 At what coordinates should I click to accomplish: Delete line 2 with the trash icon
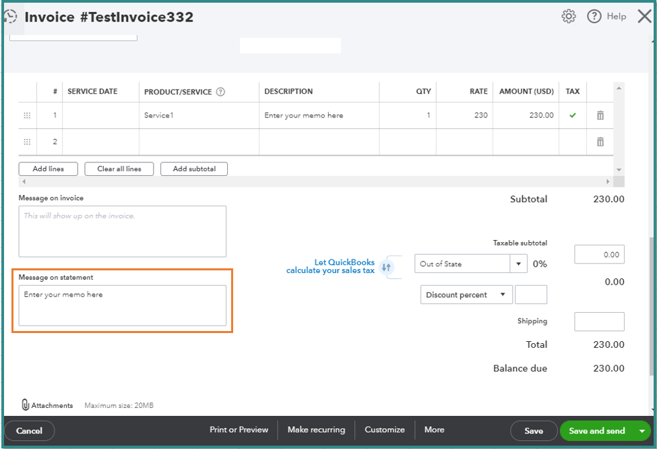click(600, 142)
